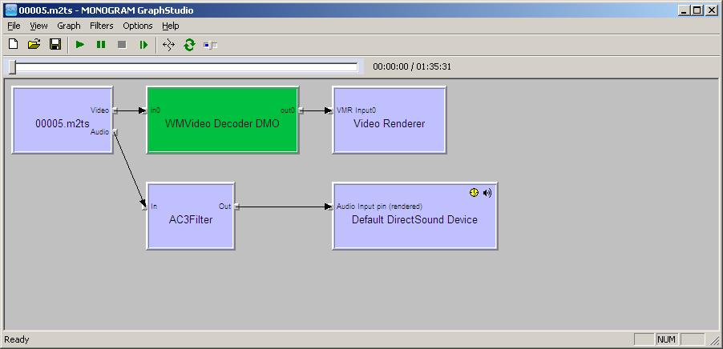Viewport: 723px width, 349px height.
Task: Click the Audio Input pin (rendered)
Action: coord(330,207)
